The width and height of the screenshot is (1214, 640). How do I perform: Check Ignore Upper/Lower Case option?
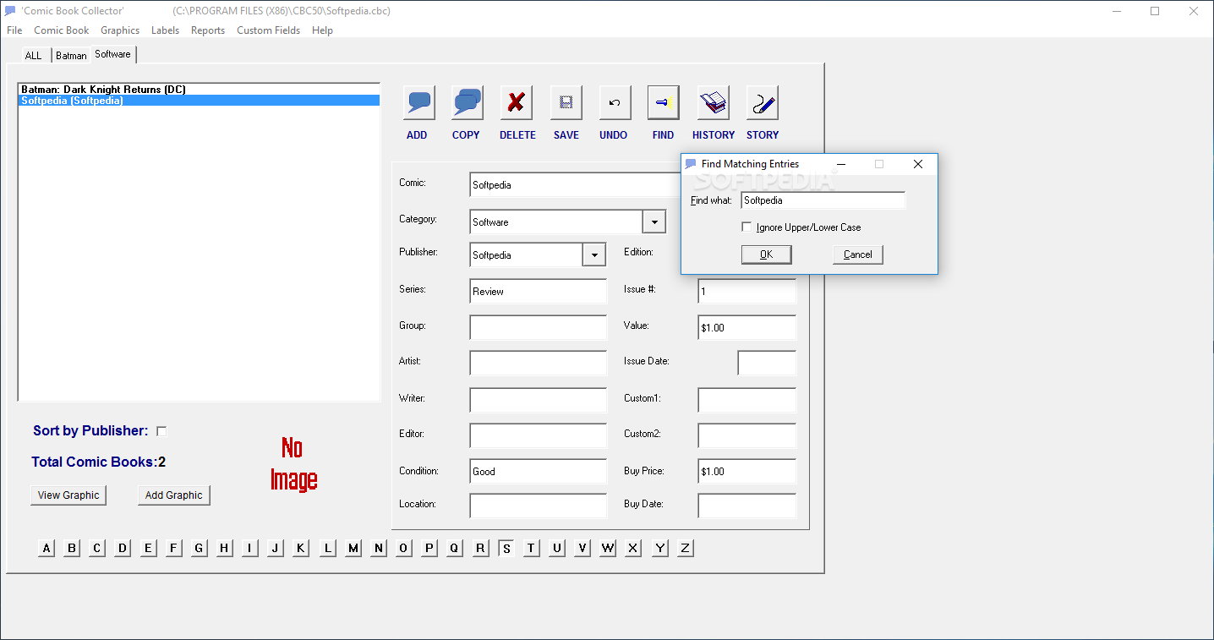pos(746,227)
